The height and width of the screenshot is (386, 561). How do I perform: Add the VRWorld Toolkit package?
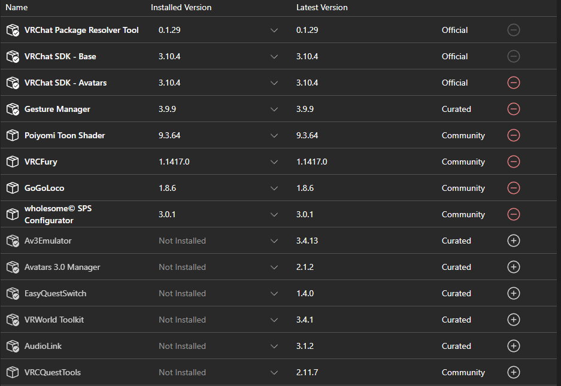coord(514,320)
